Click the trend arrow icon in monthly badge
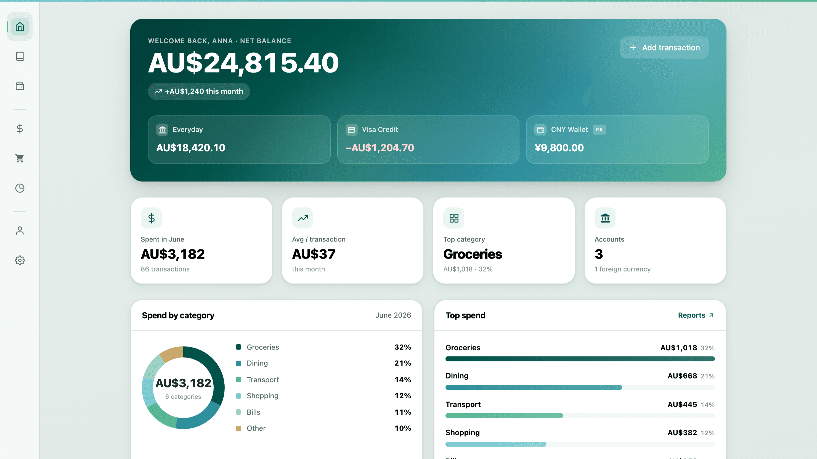The width and height of the screenshot is (817, 459). point(158,92)
